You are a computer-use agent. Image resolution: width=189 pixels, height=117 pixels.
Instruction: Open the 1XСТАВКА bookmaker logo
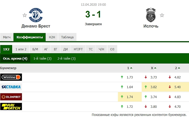coord(11,87)
